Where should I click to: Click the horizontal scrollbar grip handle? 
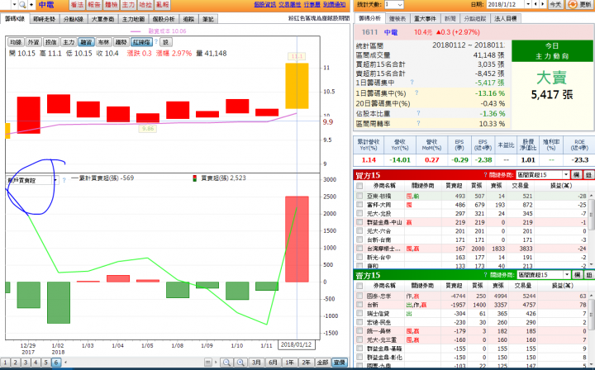coord(207,363)
